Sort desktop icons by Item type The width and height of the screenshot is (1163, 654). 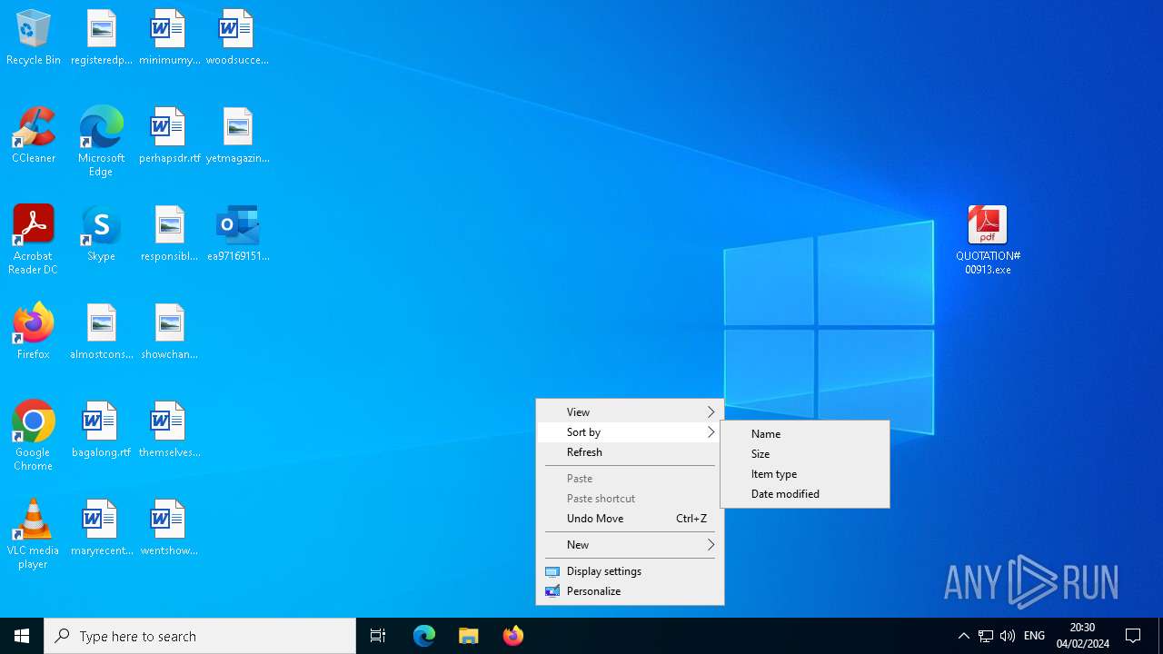[x=805, y=474]
